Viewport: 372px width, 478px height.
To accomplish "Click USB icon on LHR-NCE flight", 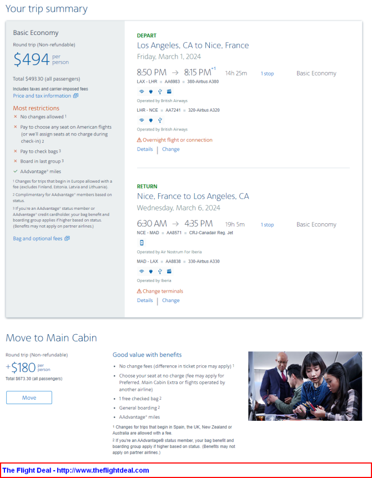I will pos(160,120).
